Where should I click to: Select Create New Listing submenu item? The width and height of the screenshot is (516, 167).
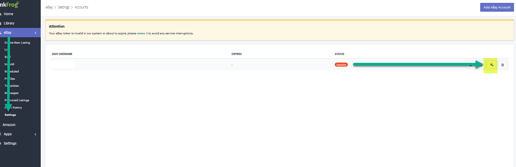click(x=17, y=43)
